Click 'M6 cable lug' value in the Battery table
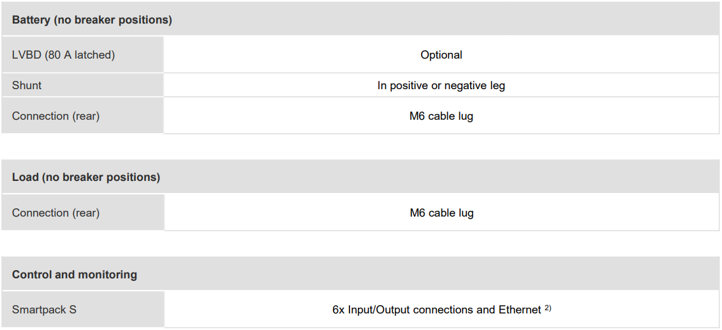The height and width of the screenshot is (330, 722). point(441,116)
